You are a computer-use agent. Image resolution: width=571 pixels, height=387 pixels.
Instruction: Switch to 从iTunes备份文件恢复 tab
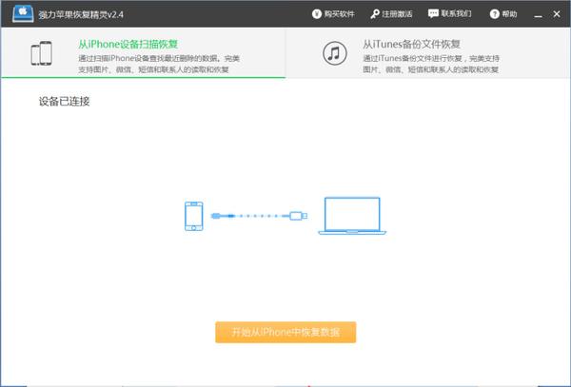428,53
